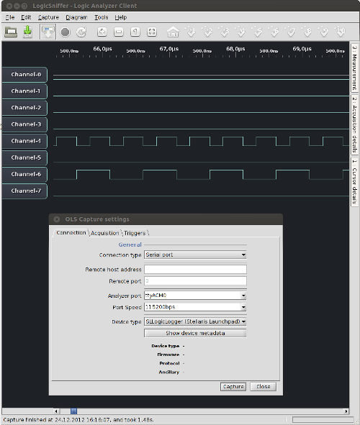
Task: Reset zoom to original level icon
Action: tap(135, 32)
